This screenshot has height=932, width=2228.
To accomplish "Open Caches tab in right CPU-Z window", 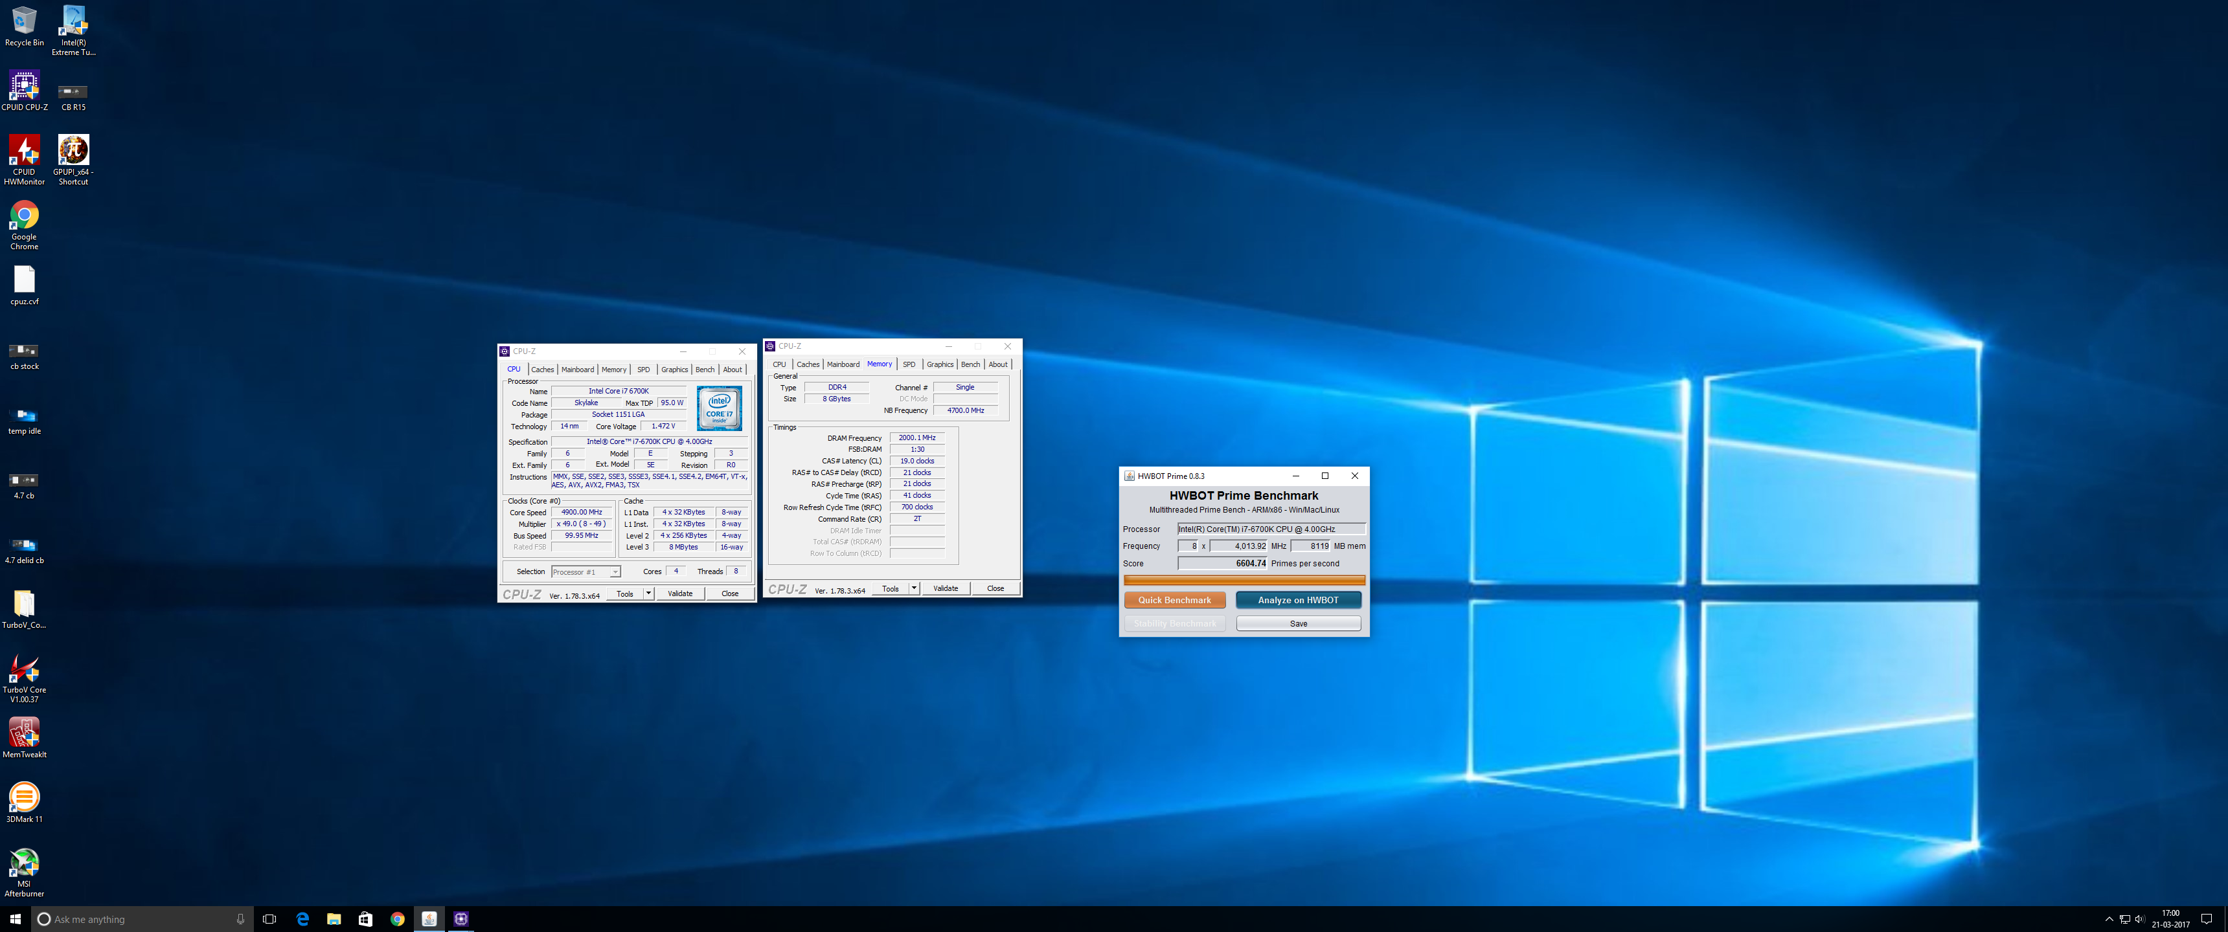I will point(808,364).
